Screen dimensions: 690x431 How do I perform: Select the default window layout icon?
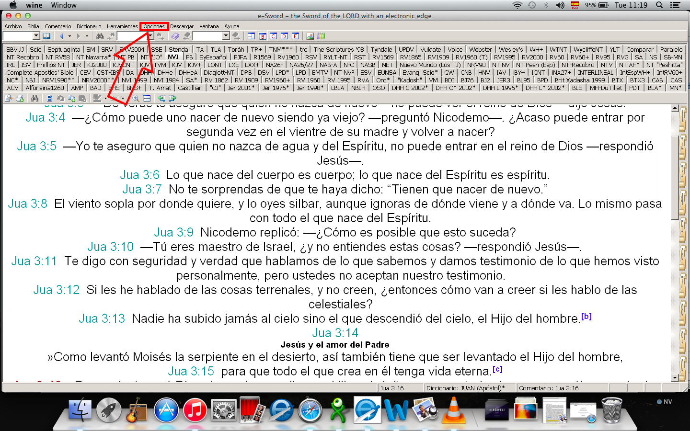coord(251,36)
